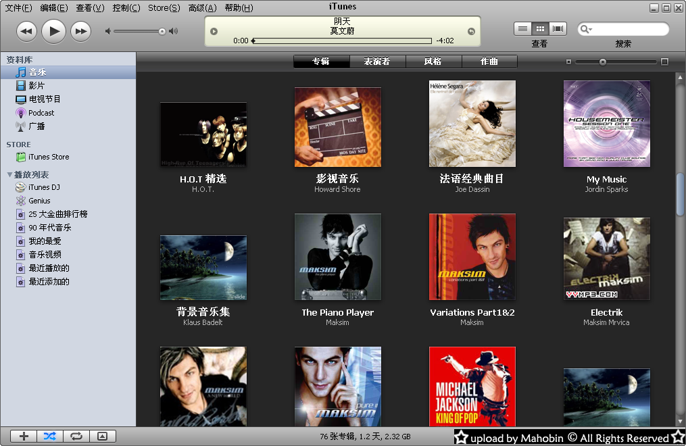Viewport: 686px width, 446px height.
Task: Select The Piano Player album cover
Action: point(338,257)
